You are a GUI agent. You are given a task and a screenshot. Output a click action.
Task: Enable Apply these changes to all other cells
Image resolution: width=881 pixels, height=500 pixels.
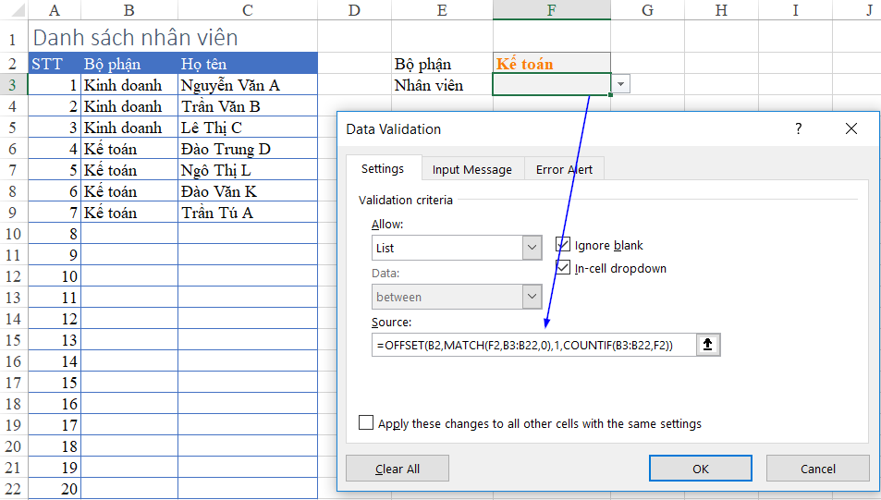[x=366, y=422]
